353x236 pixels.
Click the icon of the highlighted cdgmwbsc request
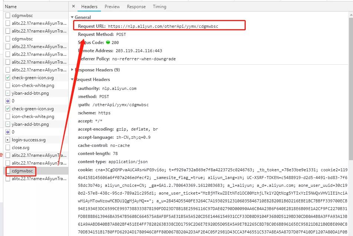8,171
